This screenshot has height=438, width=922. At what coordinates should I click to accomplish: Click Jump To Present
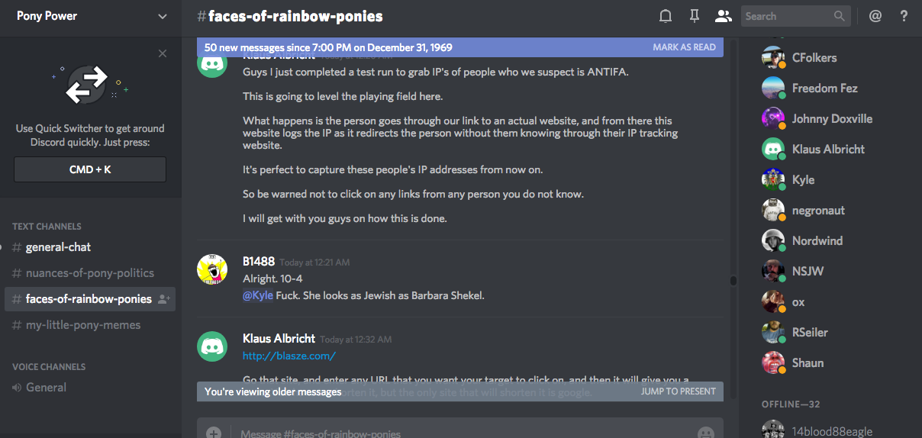[x=678, y=391]
